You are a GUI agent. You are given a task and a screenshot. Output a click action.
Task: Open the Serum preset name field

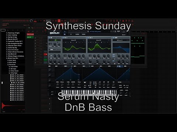(x=99, y=32)
